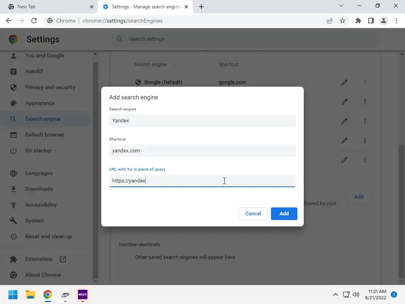Open Languages settings

point(44,173)
